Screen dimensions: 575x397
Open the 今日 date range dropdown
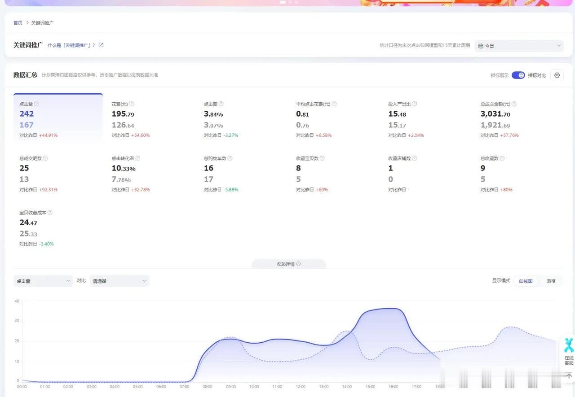pyautogui.click(x=519, y=46)
